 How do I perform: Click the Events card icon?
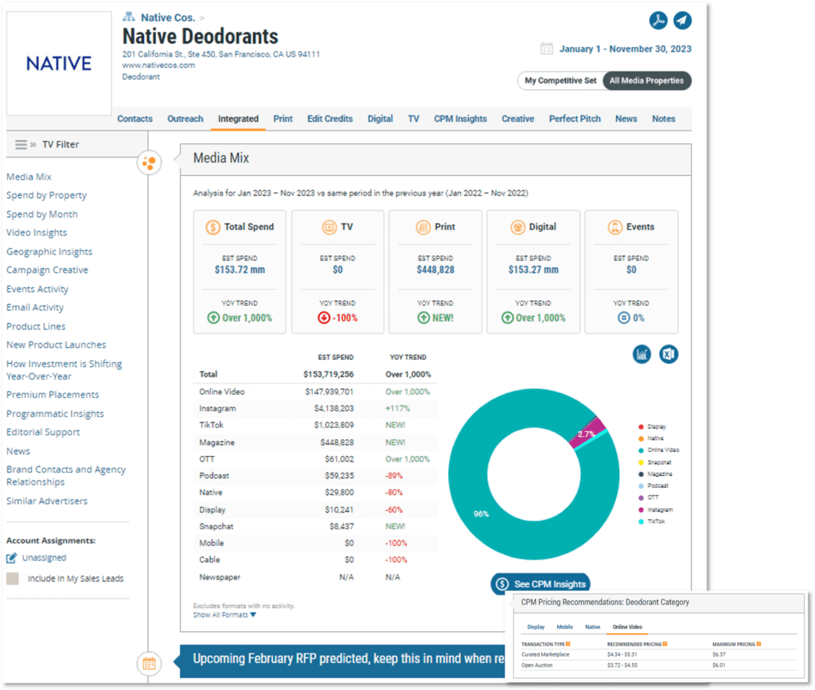(x=615, y=227)
